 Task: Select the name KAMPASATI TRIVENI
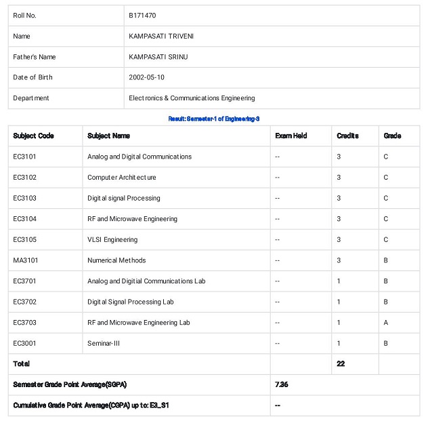click(x=161, y=36)
